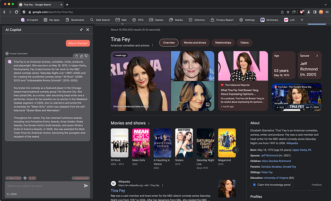The image size is (331, 201).
Task: Toggle the browser sidebar panel icon
Action: (315, 12)
